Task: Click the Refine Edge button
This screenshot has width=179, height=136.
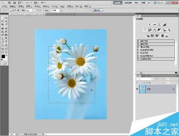Action: tap(97, 10)
